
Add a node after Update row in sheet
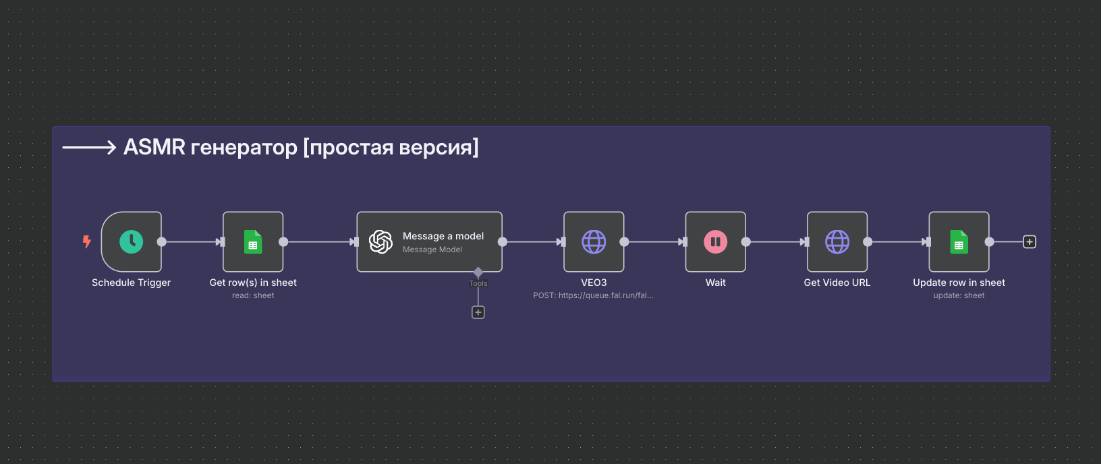tap(1029, 241)
